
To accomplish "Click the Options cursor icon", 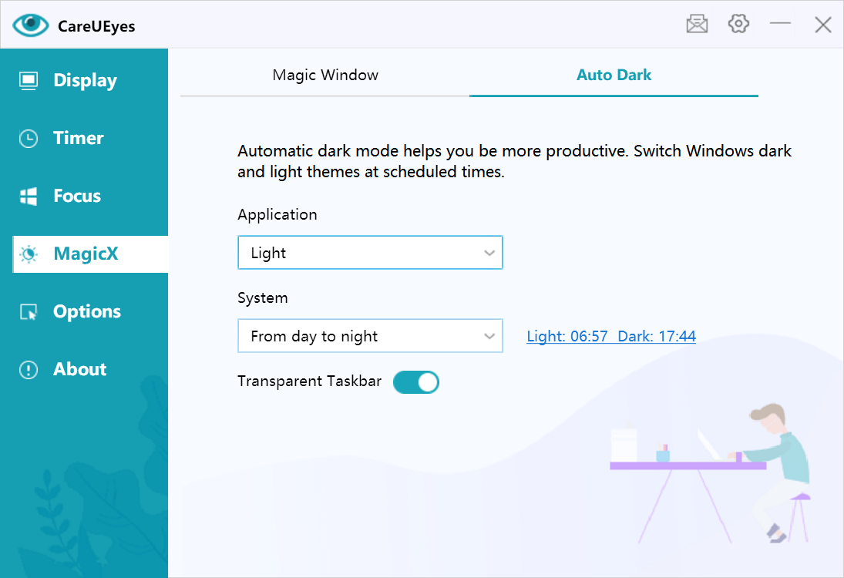I will [29, 312].
